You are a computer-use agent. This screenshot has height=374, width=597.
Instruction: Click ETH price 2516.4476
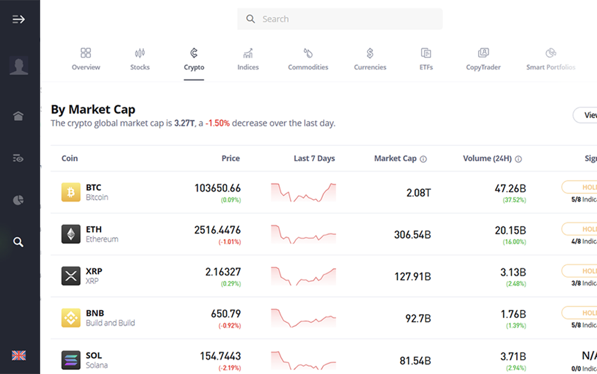tap(218, 230)
